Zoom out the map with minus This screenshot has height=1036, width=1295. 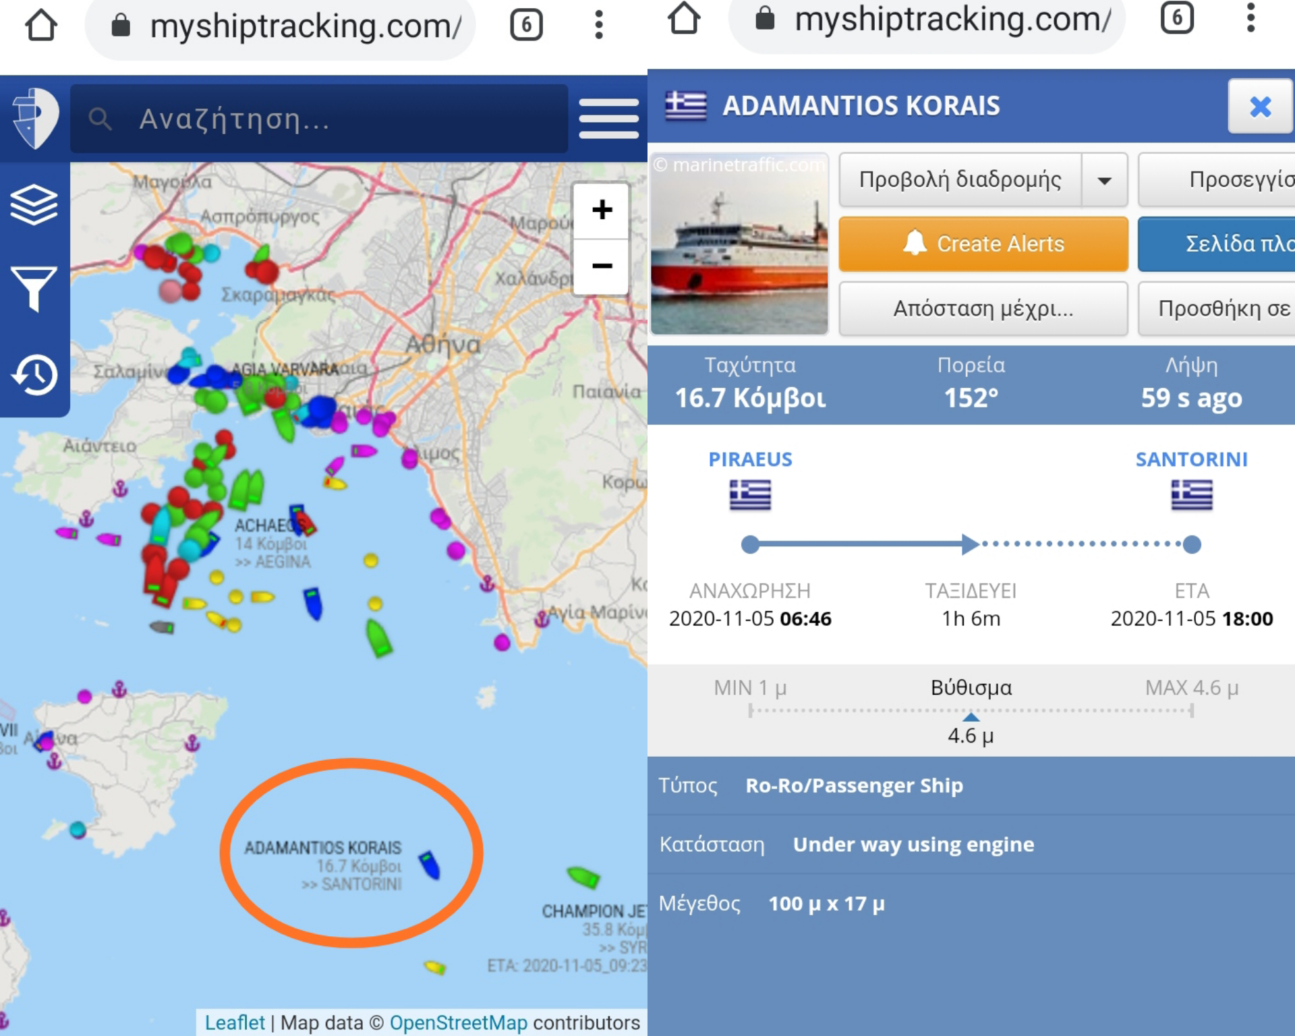coord(602,266)
